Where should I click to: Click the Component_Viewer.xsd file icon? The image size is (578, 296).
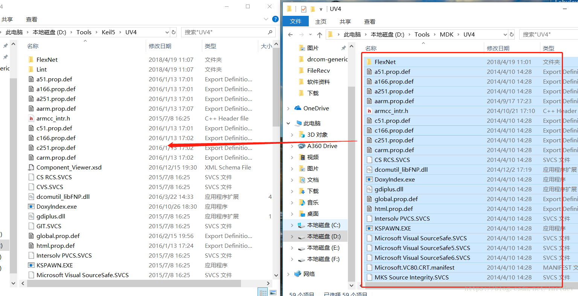coord(31,168)
